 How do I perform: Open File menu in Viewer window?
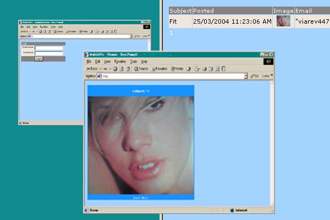[89, 62]
